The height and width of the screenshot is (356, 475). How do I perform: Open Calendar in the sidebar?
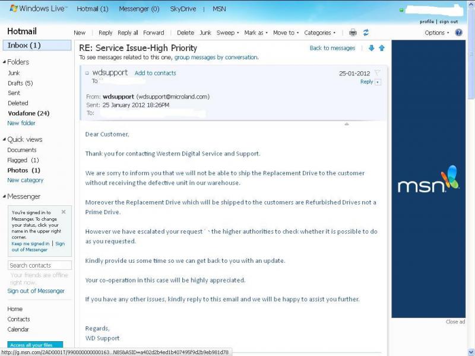point(18,329)
